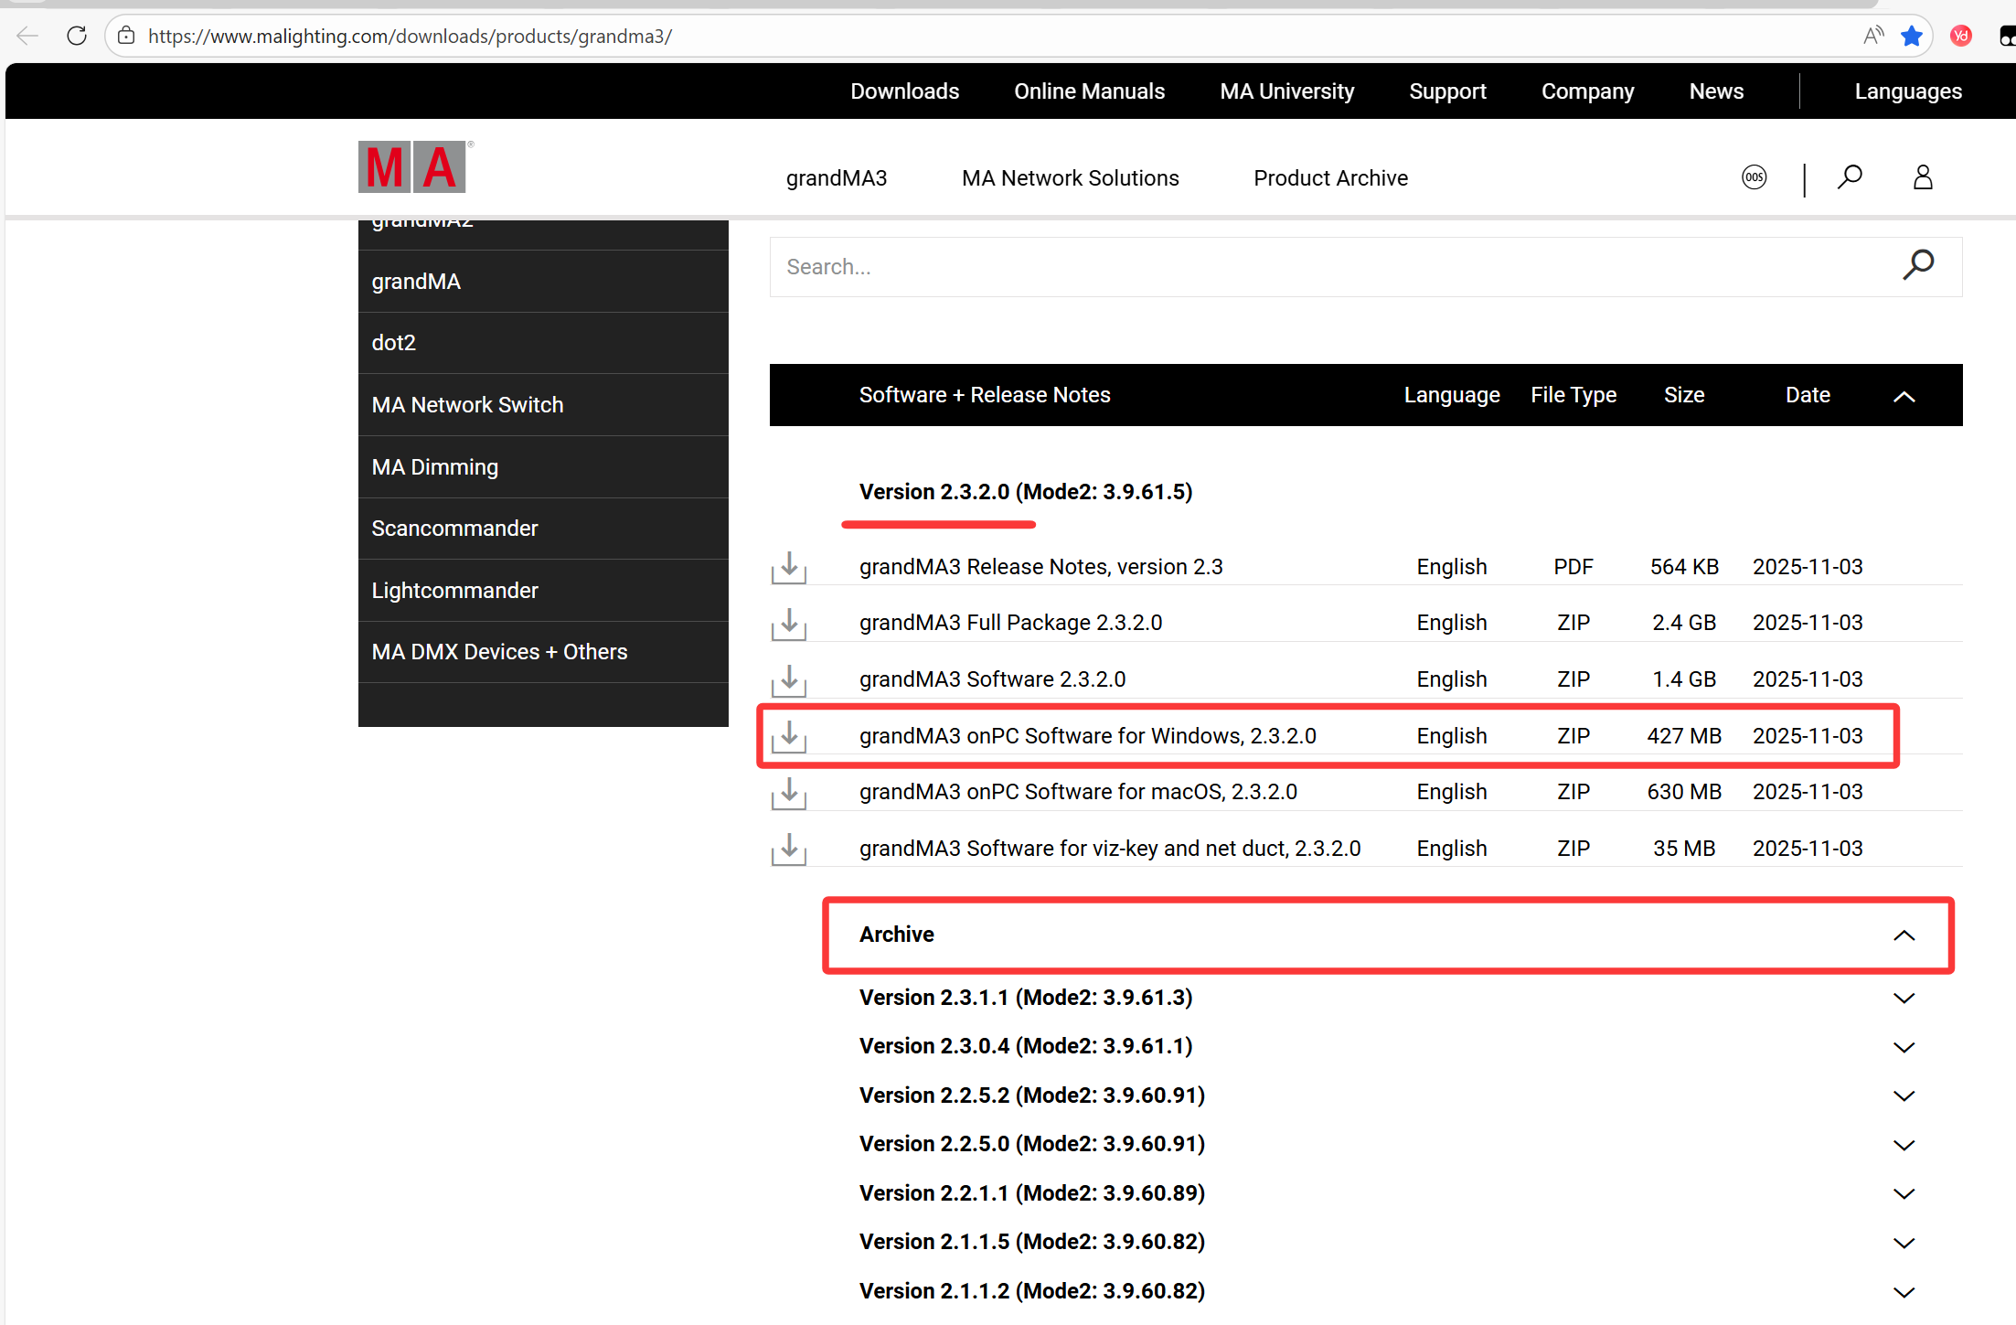The height and width of the screenshot is (1325, 2016).
Task: Open the Languages menu
Action: click(x=1907, y=91)
